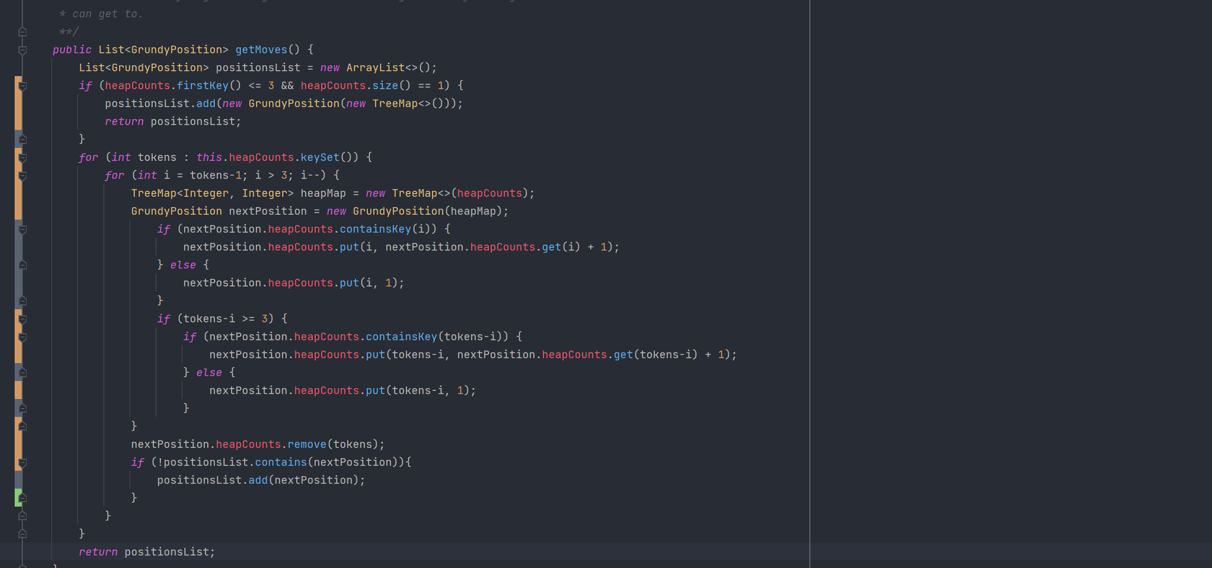Place cursor on heapMap variable declaration
The height and width of the screenshot is (568, 1212).
(x=323, y=194)
